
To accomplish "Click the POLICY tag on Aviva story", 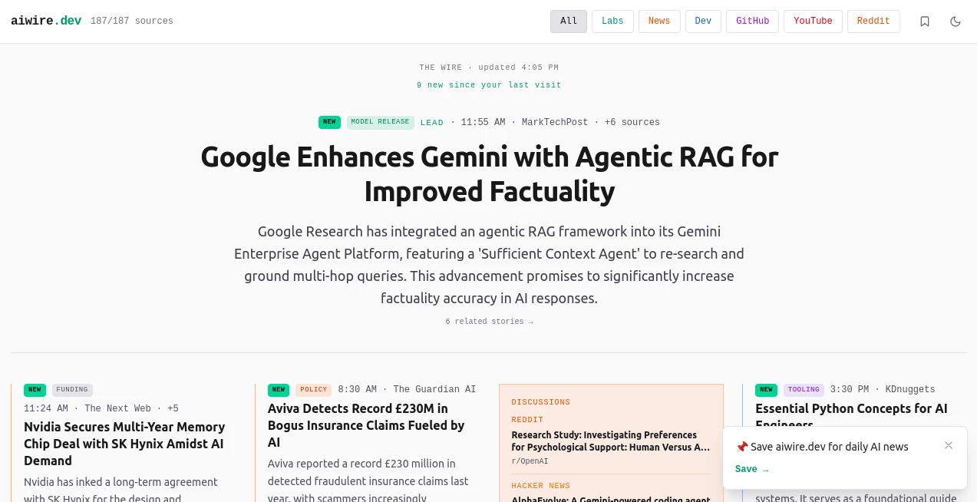I will 313,390.
